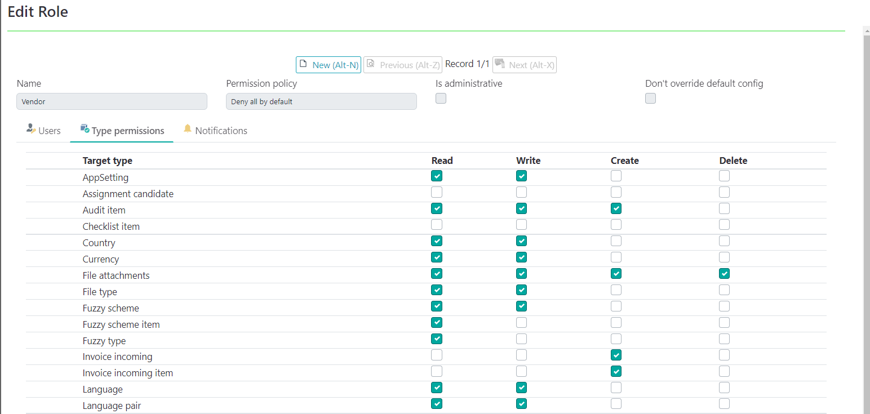Uncheck Create for Invoice incoming item
Image resolution: width=870 pixels, height=414 pixels.
pyautogui.click(x=616, y=372)
